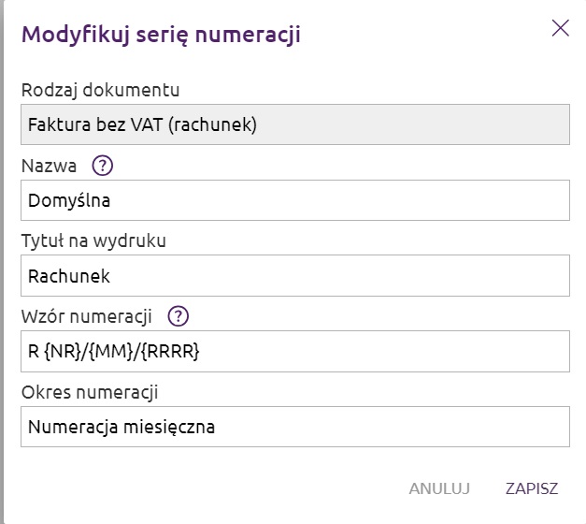Open the Okres numeracji dropdown

point(295,427)
